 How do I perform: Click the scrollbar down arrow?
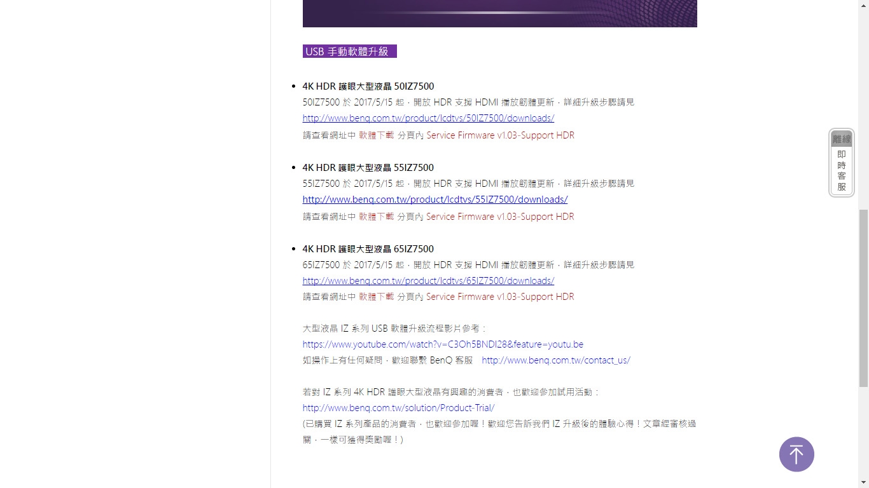[863, 482]
